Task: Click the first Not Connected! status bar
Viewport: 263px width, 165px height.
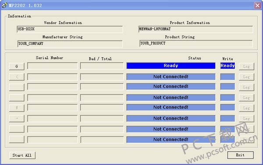Action: (x=171, y=77)
